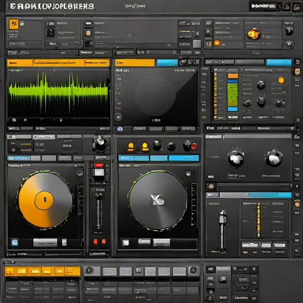Click the first yellow button in the center knob row

point(131,147)
